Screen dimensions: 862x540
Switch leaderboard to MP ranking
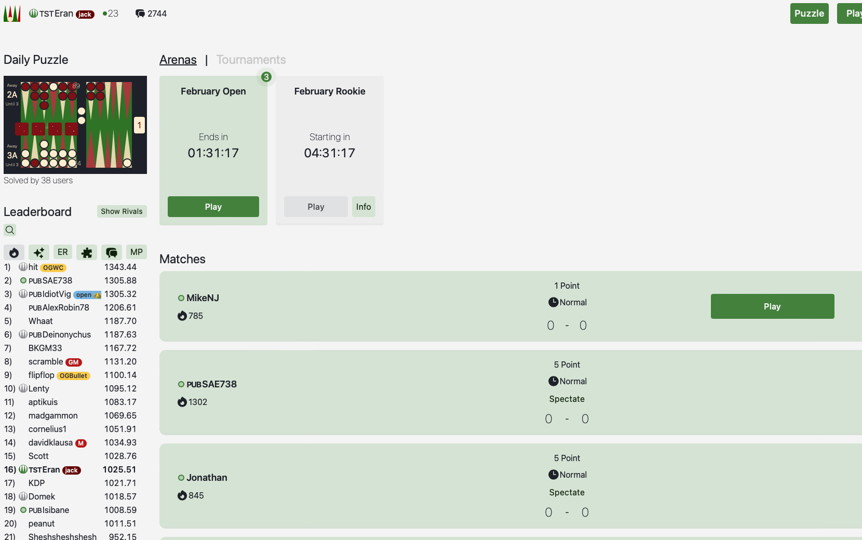(137, 252)
